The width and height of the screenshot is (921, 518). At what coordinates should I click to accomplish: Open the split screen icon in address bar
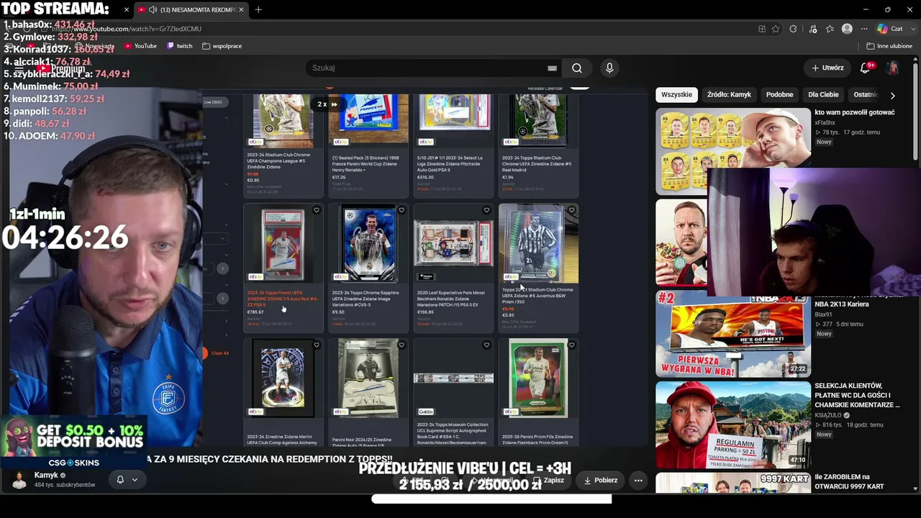pyautogui.click(x=762, y=29)
